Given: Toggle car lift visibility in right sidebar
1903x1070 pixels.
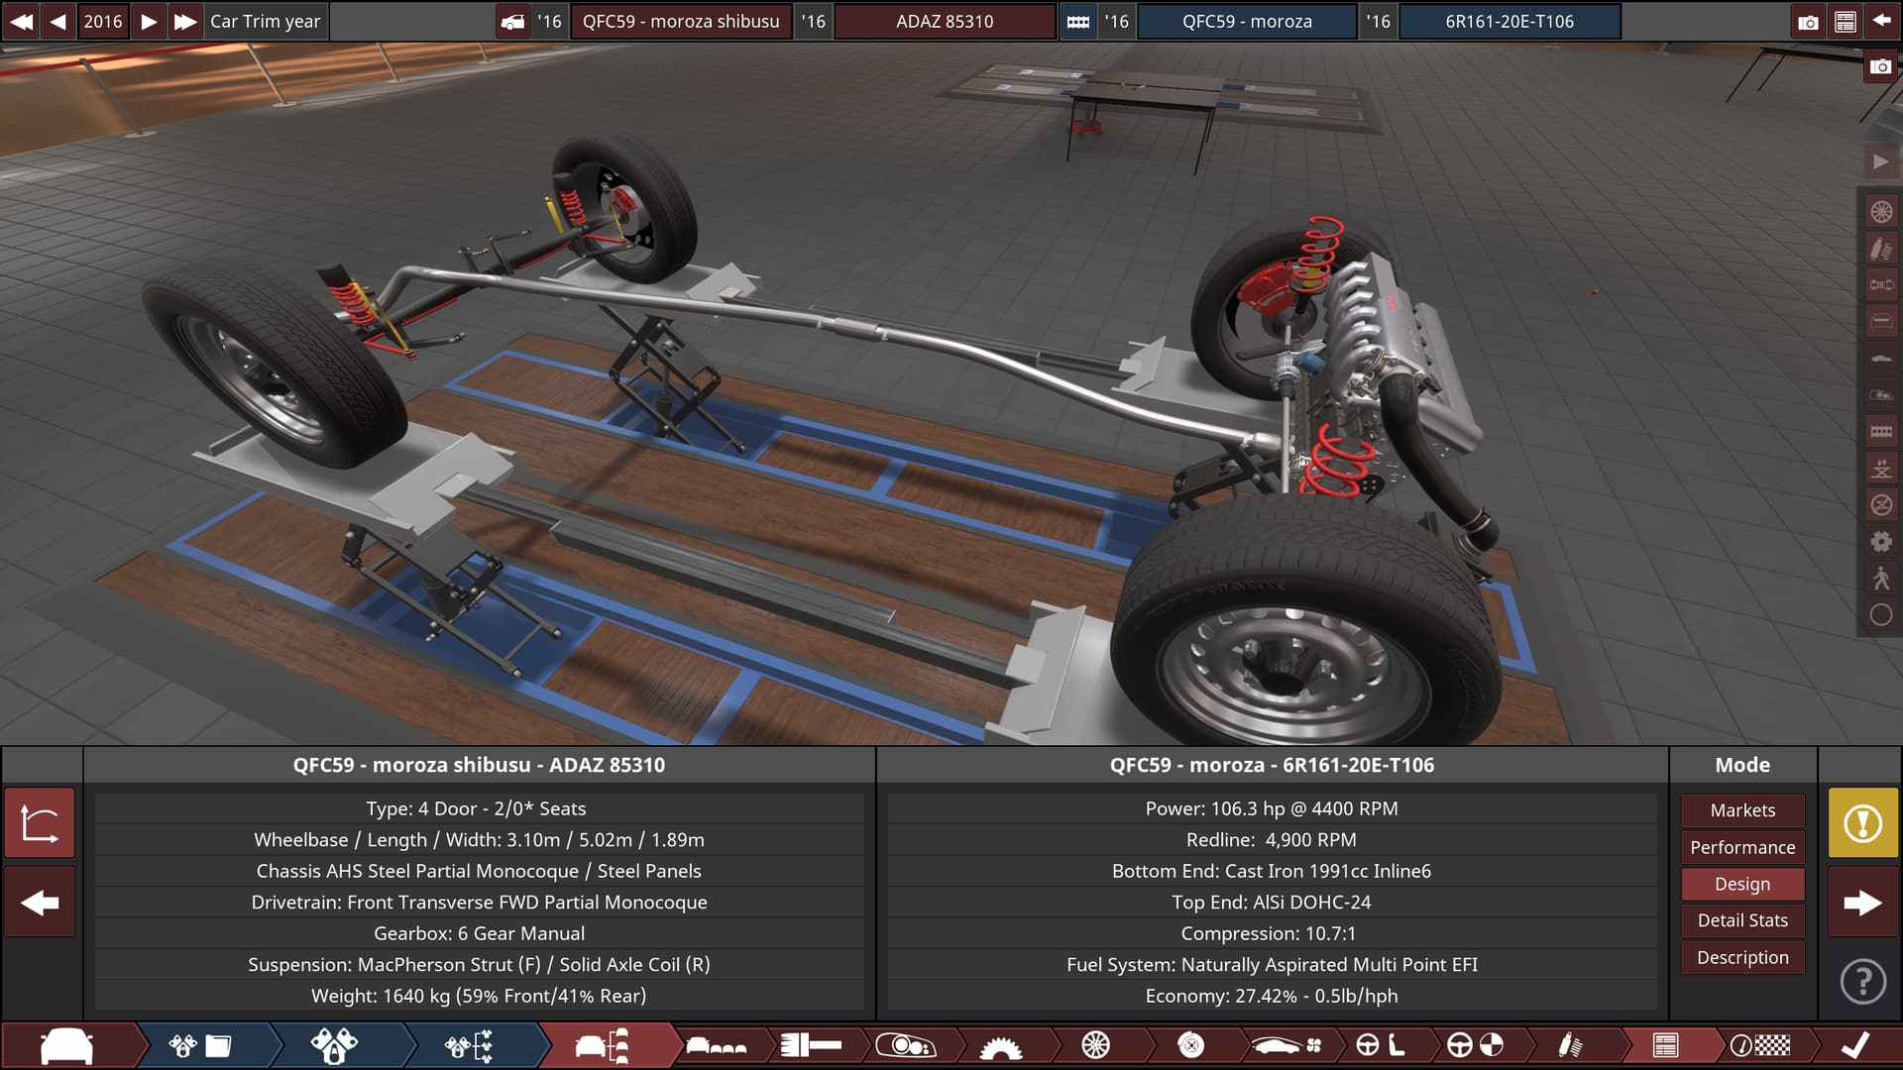Looking at the screenshot, I should click(1881, 468).
